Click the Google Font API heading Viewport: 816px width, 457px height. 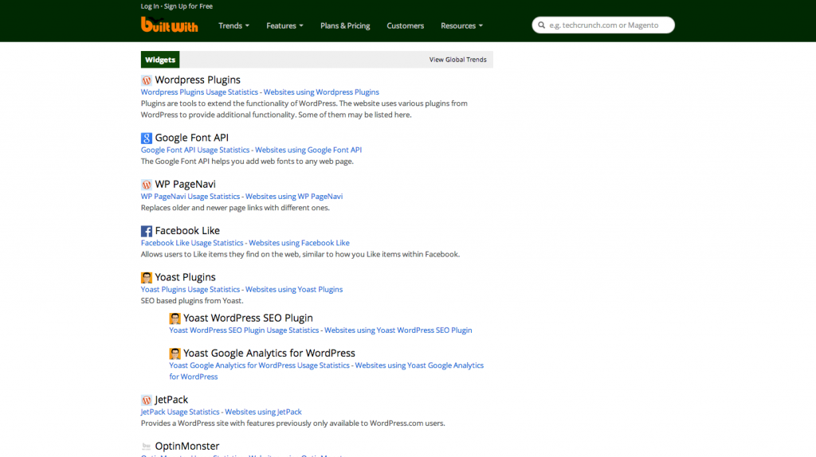click(x=191, y=138)
